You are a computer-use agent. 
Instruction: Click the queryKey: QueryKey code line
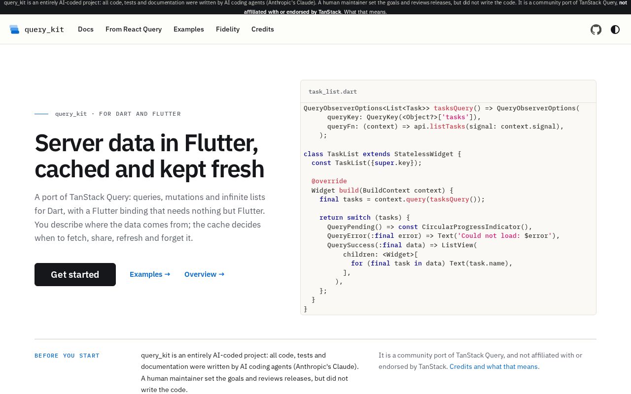tap(404, 117)
